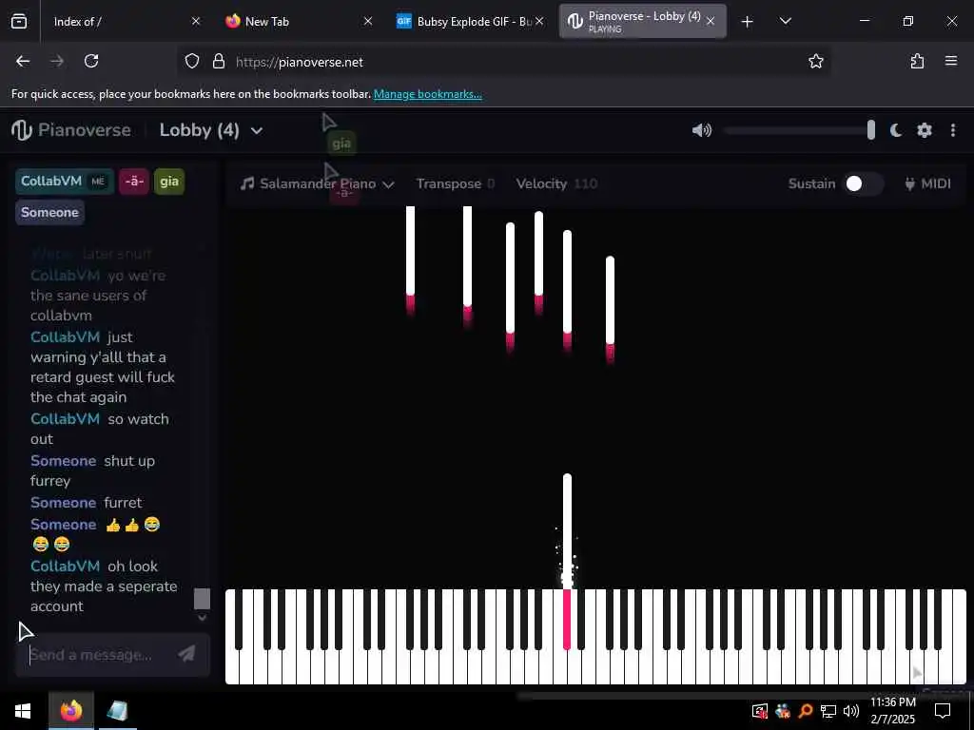
Task: Open the Manage bookmarks link
Action: [x=428, y=94]
